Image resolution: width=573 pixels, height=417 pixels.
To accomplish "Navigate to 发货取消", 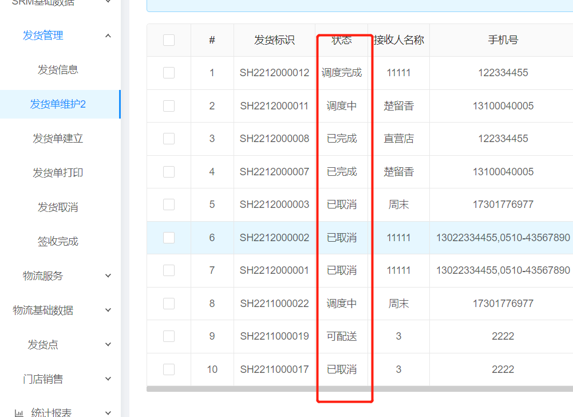I will pyautogui.click(x=58, y=207).
